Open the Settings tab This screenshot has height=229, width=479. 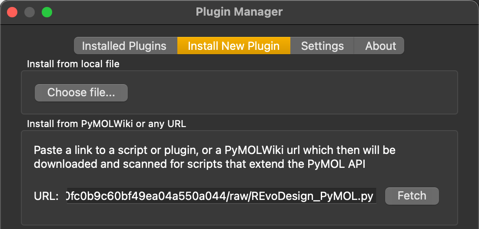(x=322, y=46)
